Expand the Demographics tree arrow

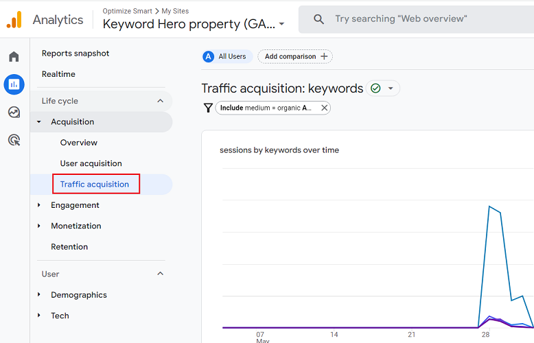point(39,294)
